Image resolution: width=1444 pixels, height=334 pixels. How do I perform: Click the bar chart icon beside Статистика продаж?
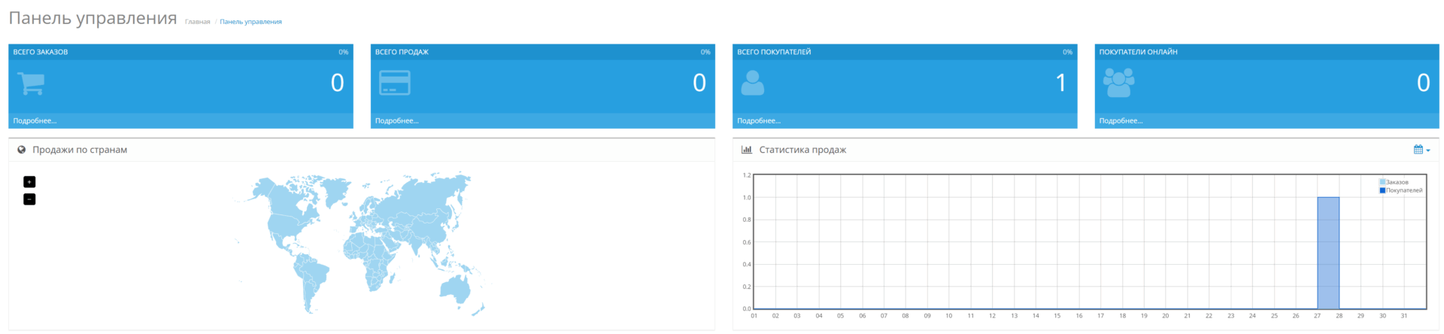coord(746,150)
